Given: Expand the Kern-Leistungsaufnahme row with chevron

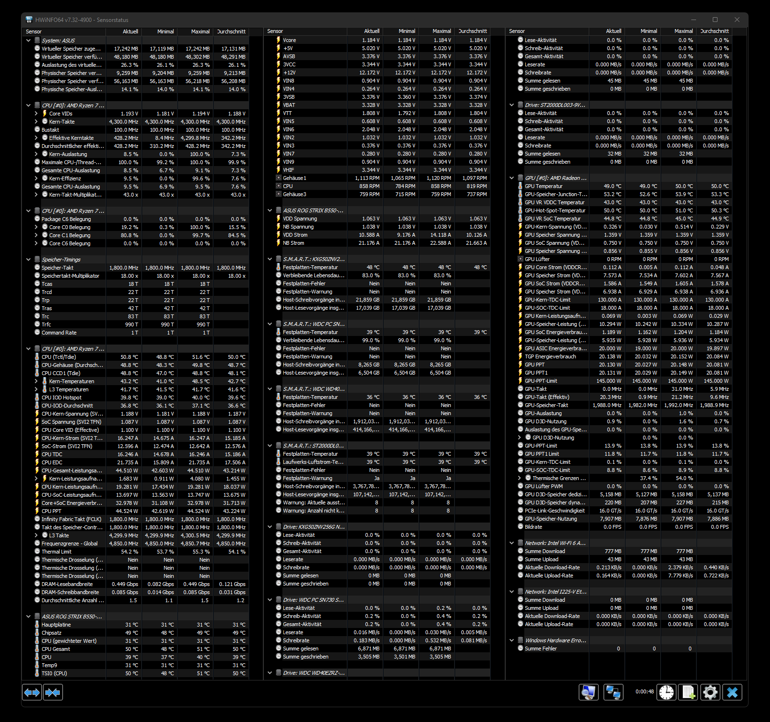Looking at the screenshot, I should click(36, 479).
